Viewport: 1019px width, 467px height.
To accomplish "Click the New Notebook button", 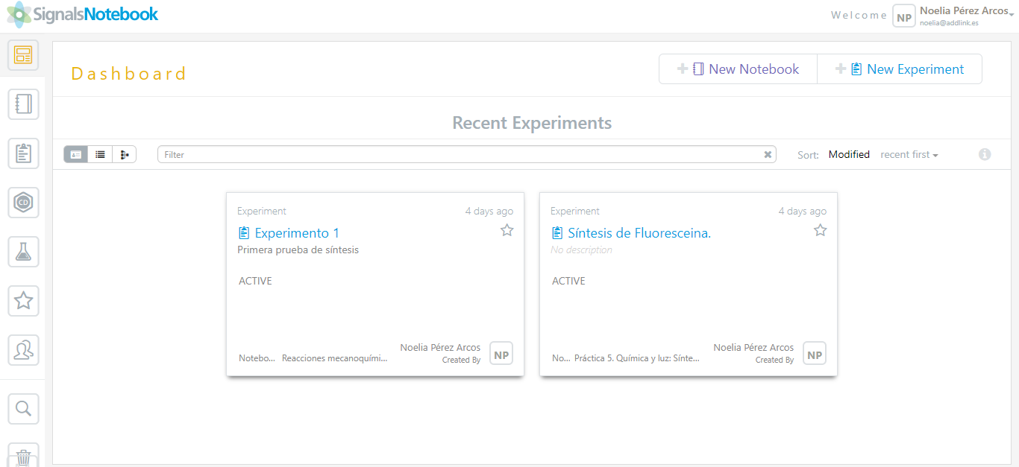I will (x=738, y=69).
